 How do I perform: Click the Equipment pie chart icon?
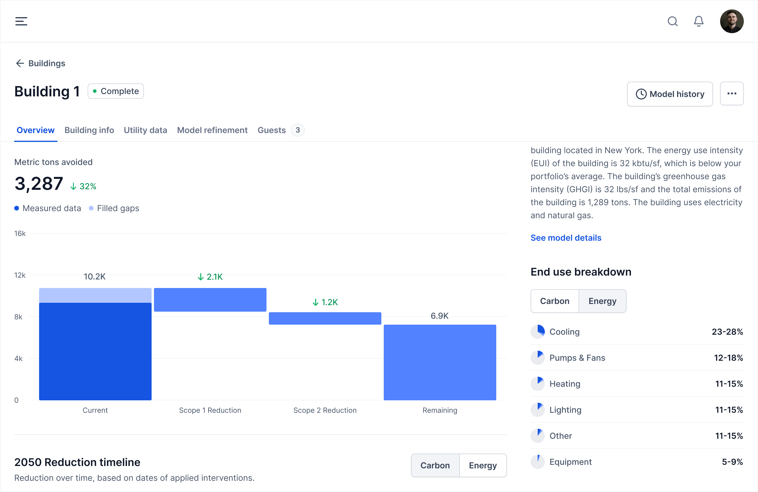click(x=538, y=462)
